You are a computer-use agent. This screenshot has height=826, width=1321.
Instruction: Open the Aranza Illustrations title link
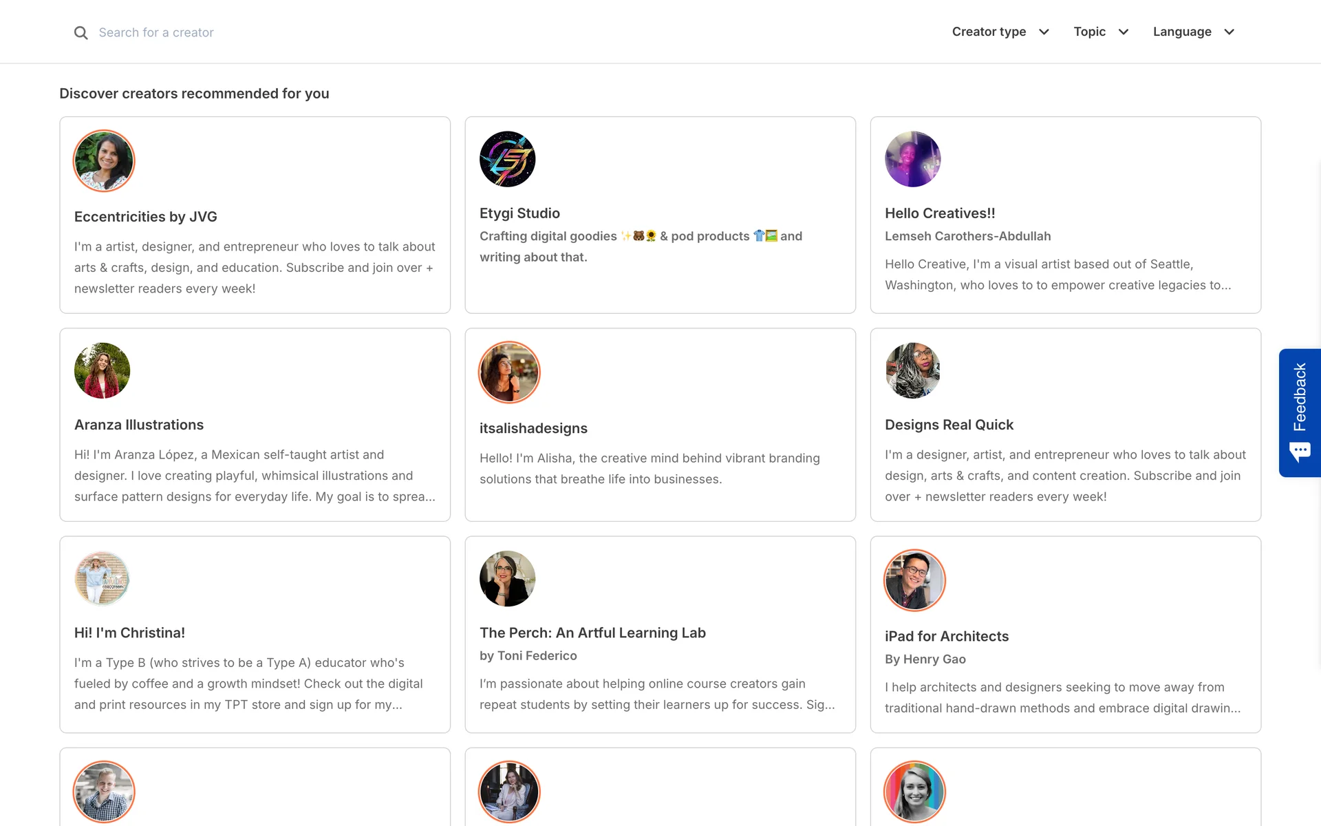pos(139,425)
